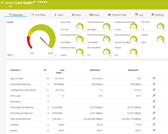Screen dimensions: 168x134
Task: Click Committed Memory channel name in table
Action: [20, 84]
